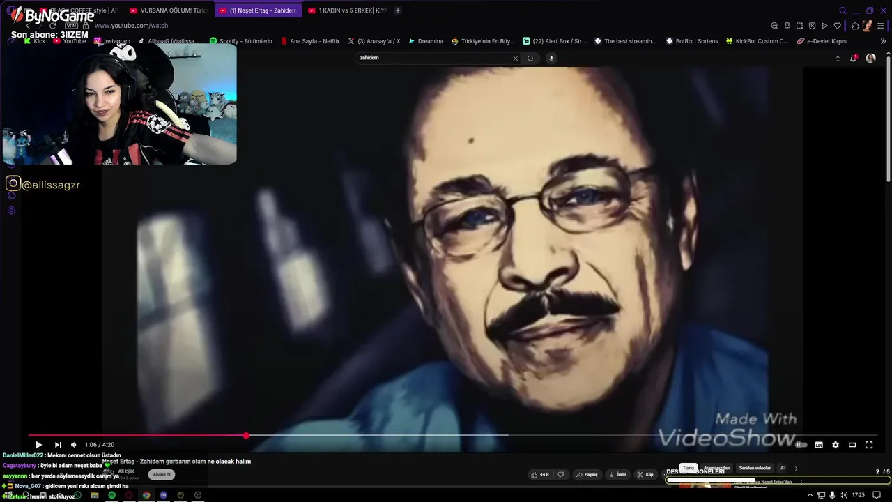This screenshot has width=892, height=502.
Task: Click heart icon in browser toolbar
Action: coord(837,26)
